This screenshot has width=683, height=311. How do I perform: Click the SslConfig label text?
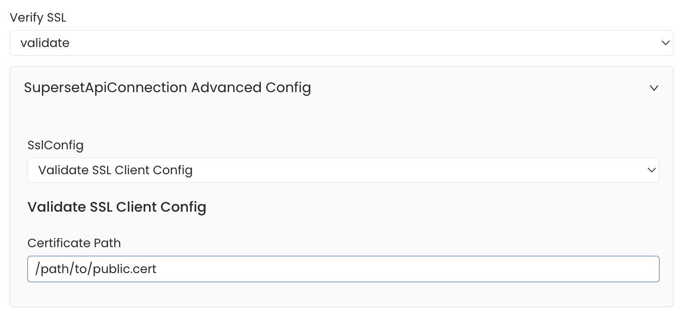55,145
